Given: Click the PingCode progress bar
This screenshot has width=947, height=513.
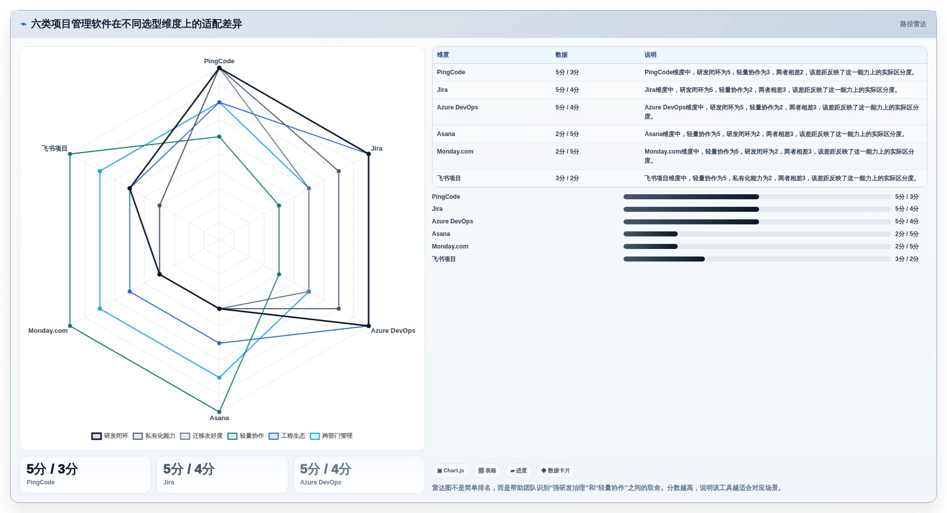Looking at the screenshot, I should pyautogui.click(x=757, y=197).
